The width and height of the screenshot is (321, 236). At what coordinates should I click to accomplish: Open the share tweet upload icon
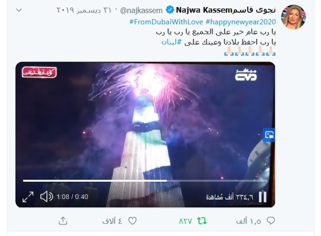[63, 221]
